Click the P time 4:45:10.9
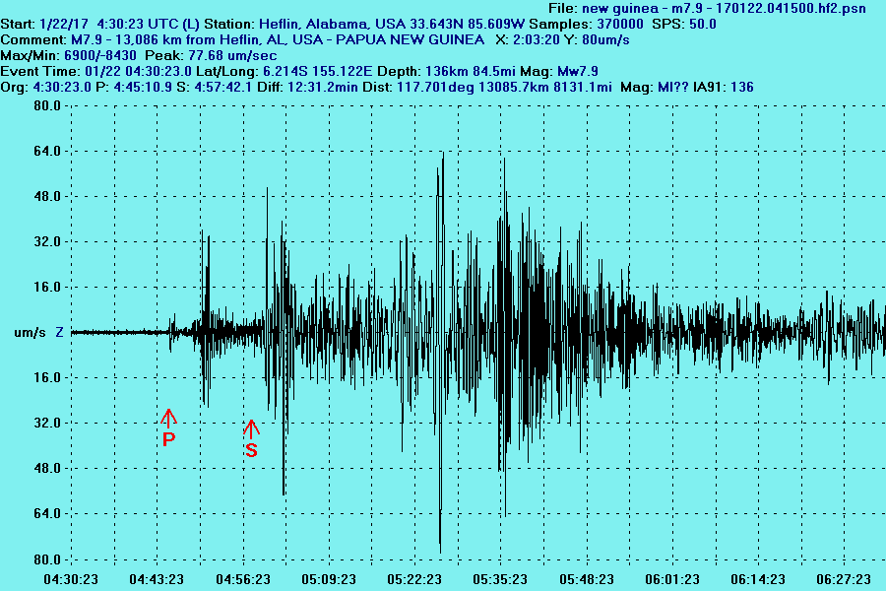Image resolution: width=886 pixels, height=591 pixels. 143,88
